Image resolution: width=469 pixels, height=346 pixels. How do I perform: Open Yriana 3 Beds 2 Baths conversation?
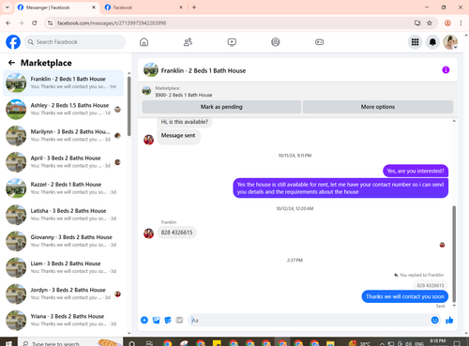[64, 321]
